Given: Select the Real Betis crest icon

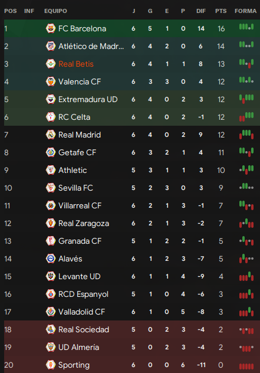Looking at the screenshot, I should 51,64.
